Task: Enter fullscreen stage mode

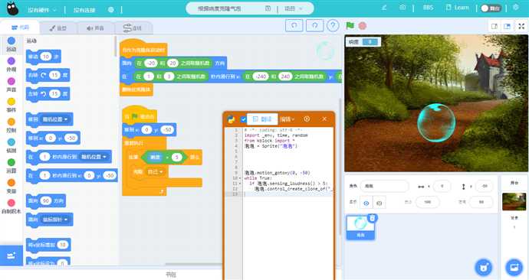Action: 521,26
